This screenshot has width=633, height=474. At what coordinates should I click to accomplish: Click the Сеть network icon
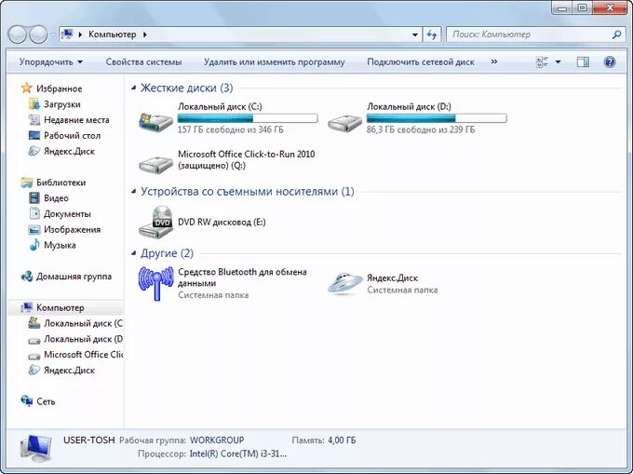[27, 401]
